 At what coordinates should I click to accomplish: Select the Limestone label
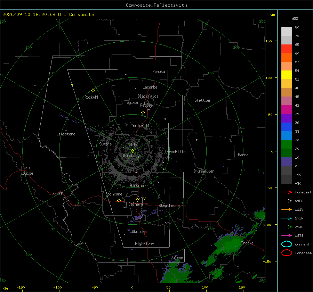tap(66, 134)
